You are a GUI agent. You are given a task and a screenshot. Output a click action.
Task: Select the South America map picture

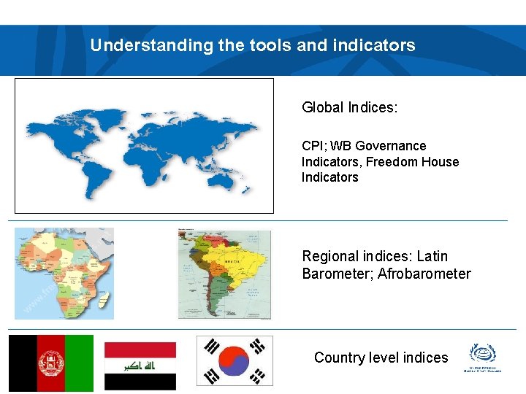click(x=224, y=274)
